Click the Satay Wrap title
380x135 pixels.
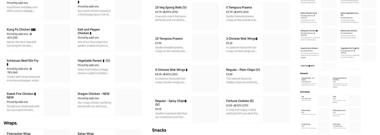point(86,133)
